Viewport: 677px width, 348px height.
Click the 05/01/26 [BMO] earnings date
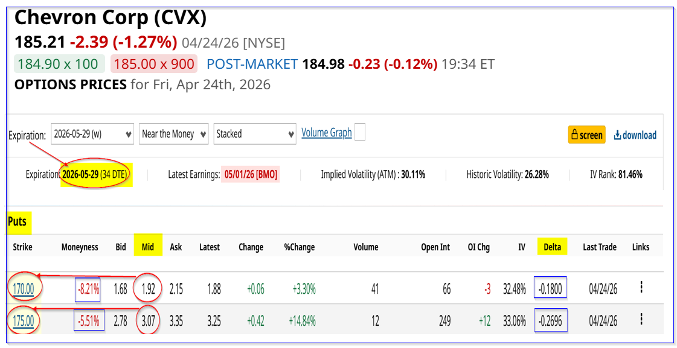[251, 175]
